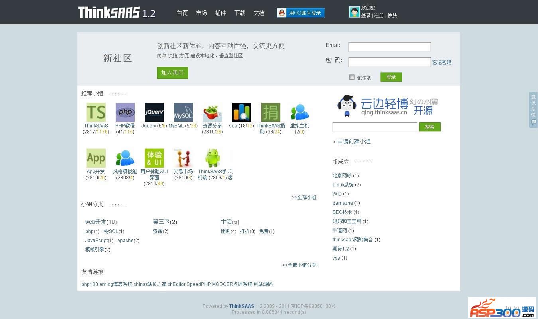Click the green 加入我们 button
The width and height of the screenshot is (538, 319).
pyautogui.click(x=172, y=73)
